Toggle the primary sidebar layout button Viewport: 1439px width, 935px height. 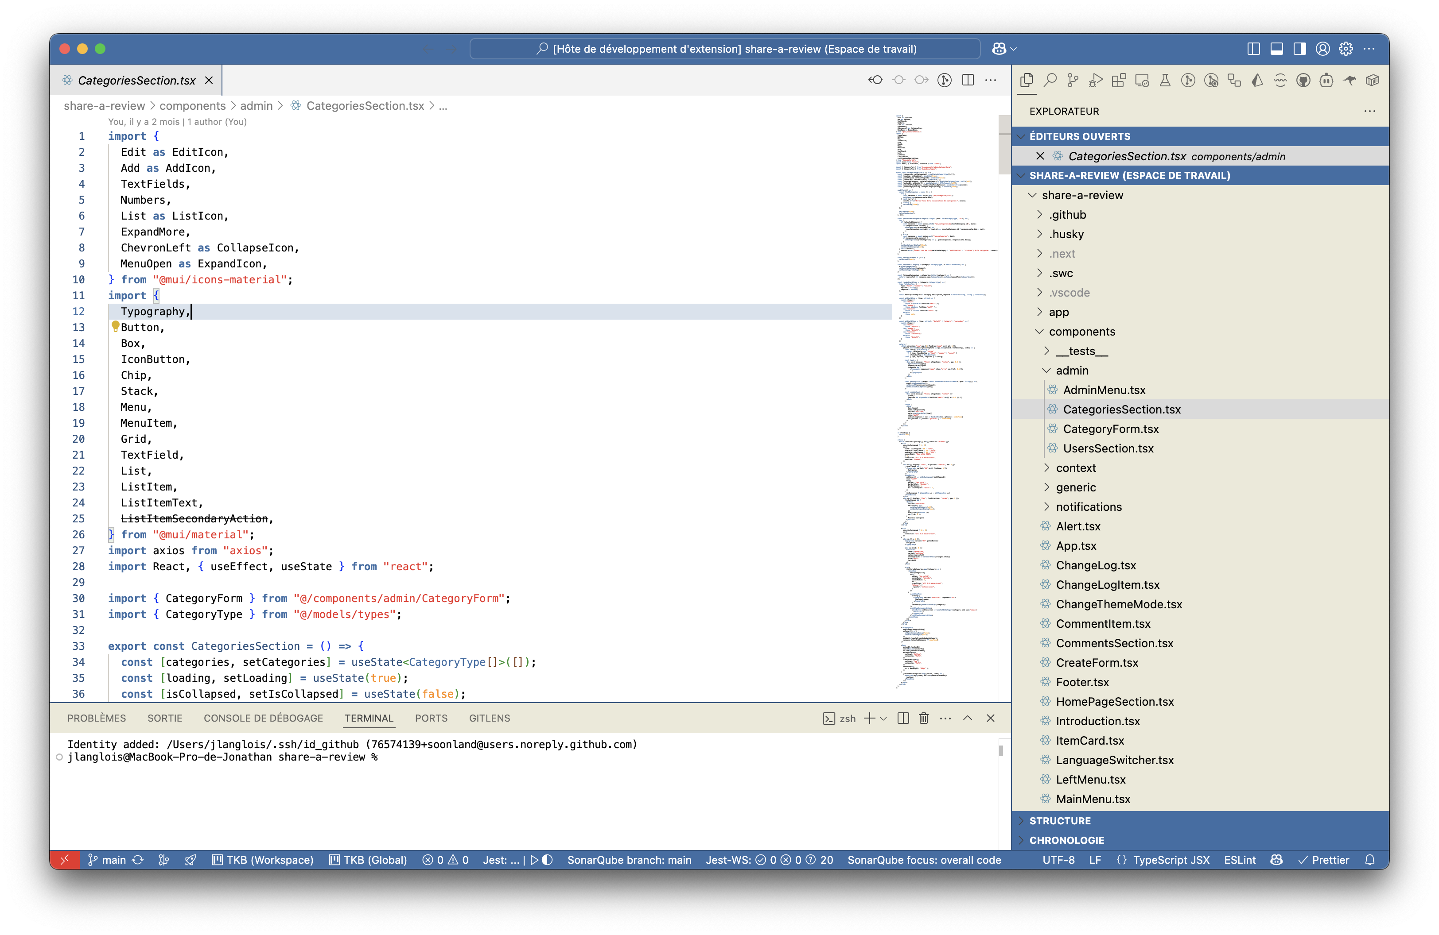click(1253, 49)
